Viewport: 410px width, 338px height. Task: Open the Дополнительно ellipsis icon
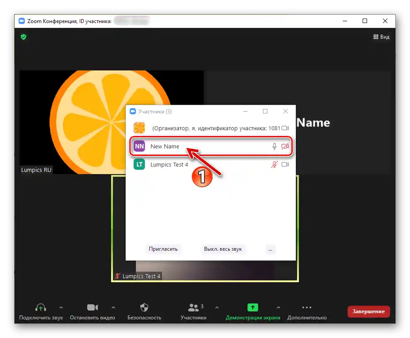(307, 307)
